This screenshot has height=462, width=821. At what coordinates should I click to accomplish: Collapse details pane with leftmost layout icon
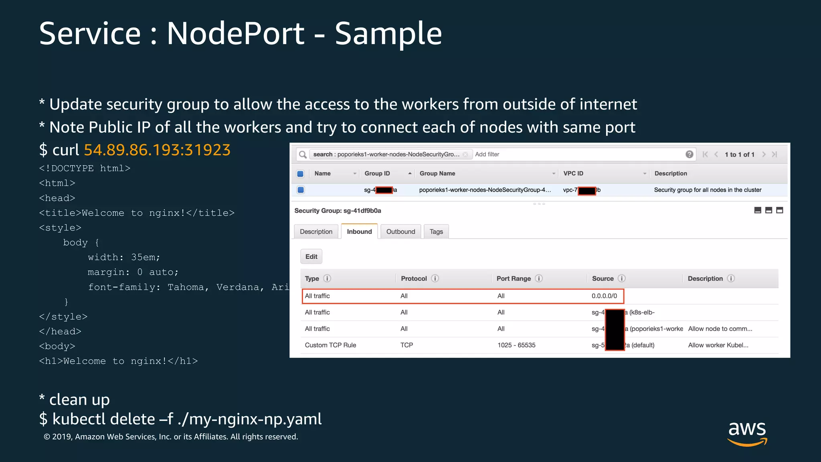coord(758,210)
